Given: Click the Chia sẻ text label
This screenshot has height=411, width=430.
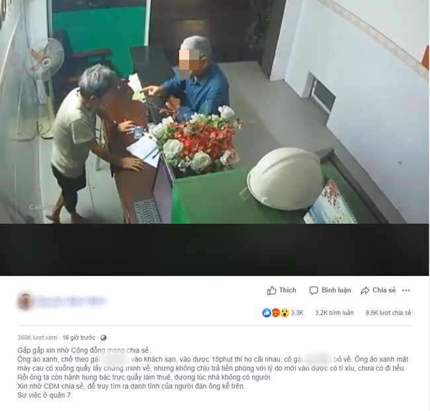Looking at the screenshot, I should tap(384, 291).
